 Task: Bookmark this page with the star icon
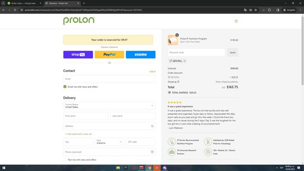(x=256, y=10)
